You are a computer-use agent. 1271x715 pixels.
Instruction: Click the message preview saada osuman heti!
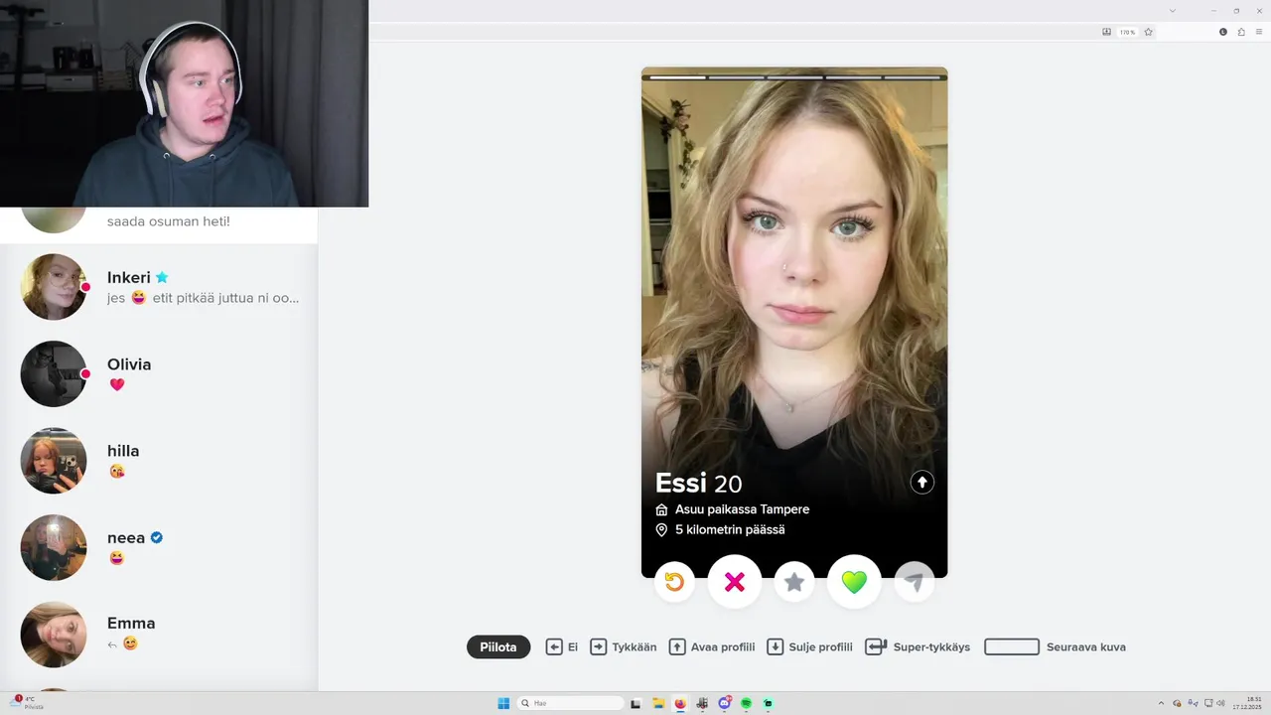pos(169,220)
